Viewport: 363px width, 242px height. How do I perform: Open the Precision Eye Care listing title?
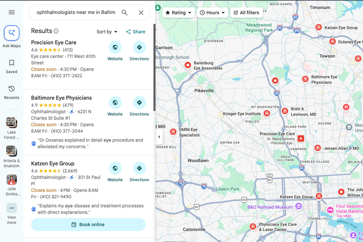[x=54, y=43]
